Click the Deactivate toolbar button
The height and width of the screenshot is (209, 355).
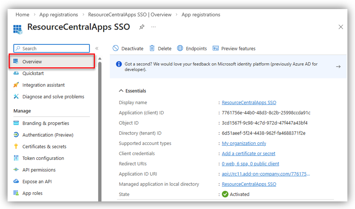point(128,48)
